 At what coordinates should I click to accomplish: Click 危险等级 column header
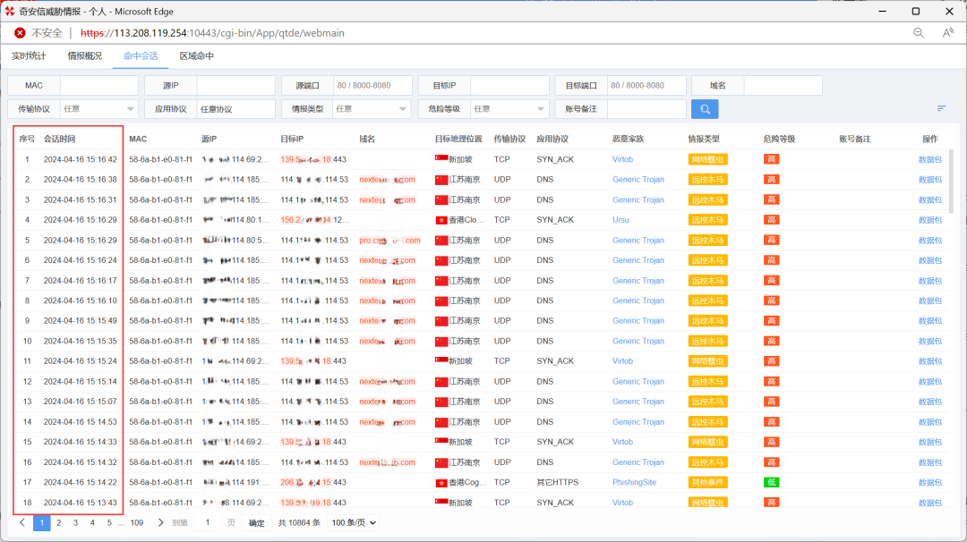click(x=779, y=140)
